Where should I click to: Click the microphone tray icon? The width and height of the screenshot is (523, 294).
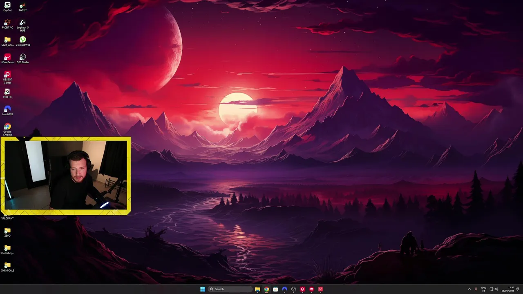476,289
